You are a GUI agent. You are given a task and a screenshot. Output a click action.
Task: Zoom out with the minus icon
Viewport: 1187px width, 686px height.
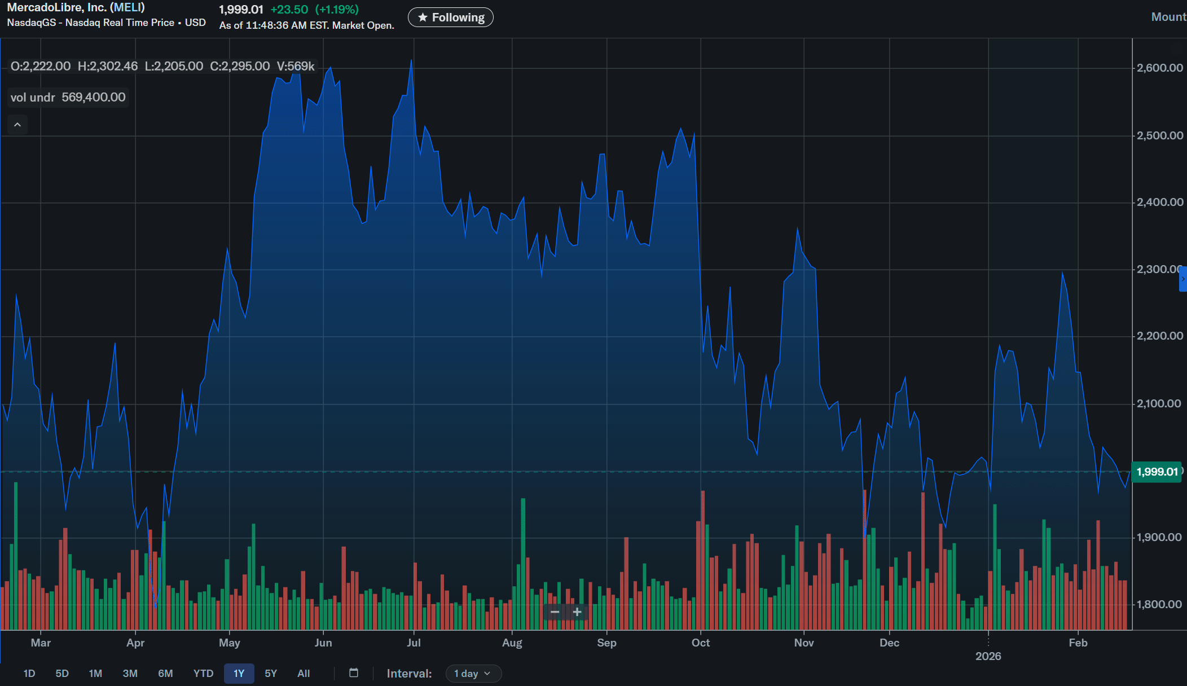(555, 612)
